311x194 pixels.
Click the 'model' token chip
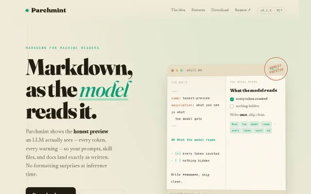point(254,124)
